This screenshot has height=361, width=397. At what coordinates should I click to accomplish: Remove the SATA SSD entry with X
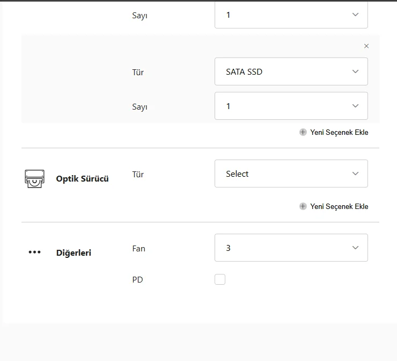point(366,46)
